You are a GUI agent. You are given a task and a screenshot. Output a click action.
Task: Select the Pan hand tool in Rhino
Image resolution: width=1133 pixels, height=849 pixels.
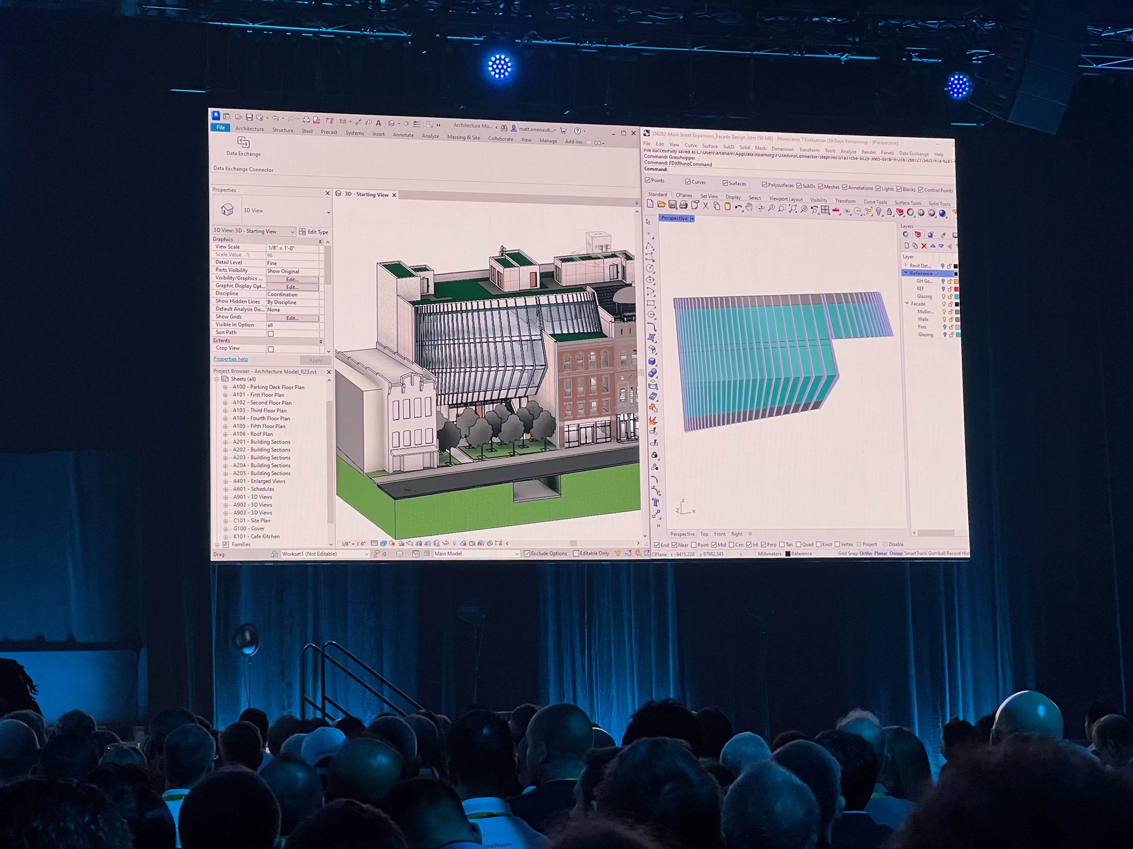749,207
